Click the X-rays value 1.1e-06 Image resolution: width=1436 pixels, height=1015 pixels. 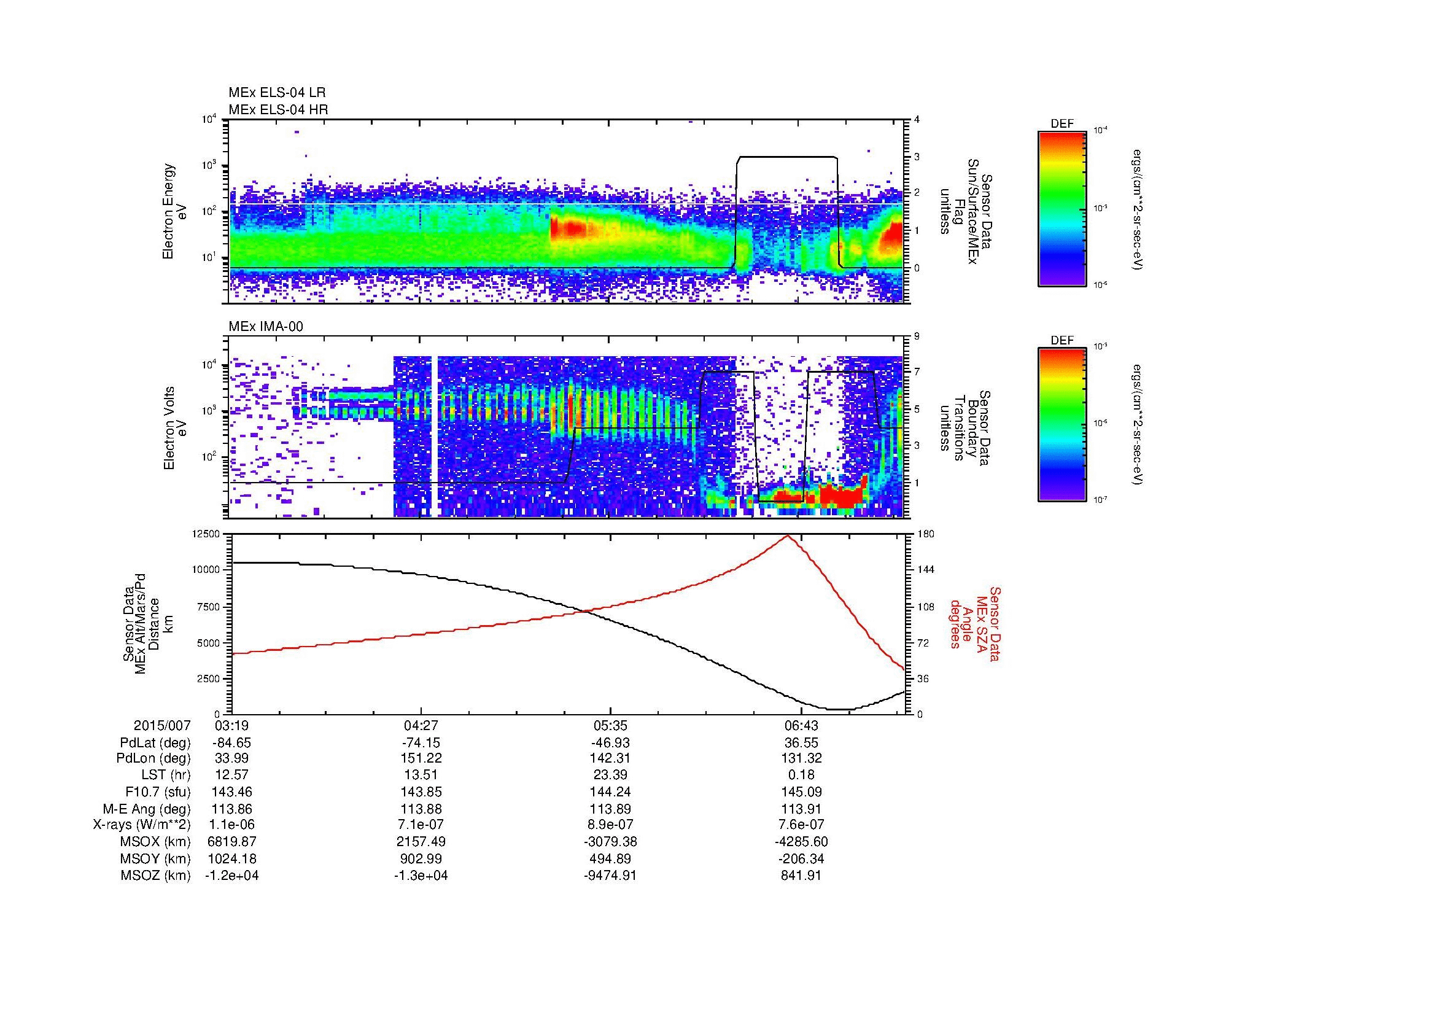(x=231, y=825)
